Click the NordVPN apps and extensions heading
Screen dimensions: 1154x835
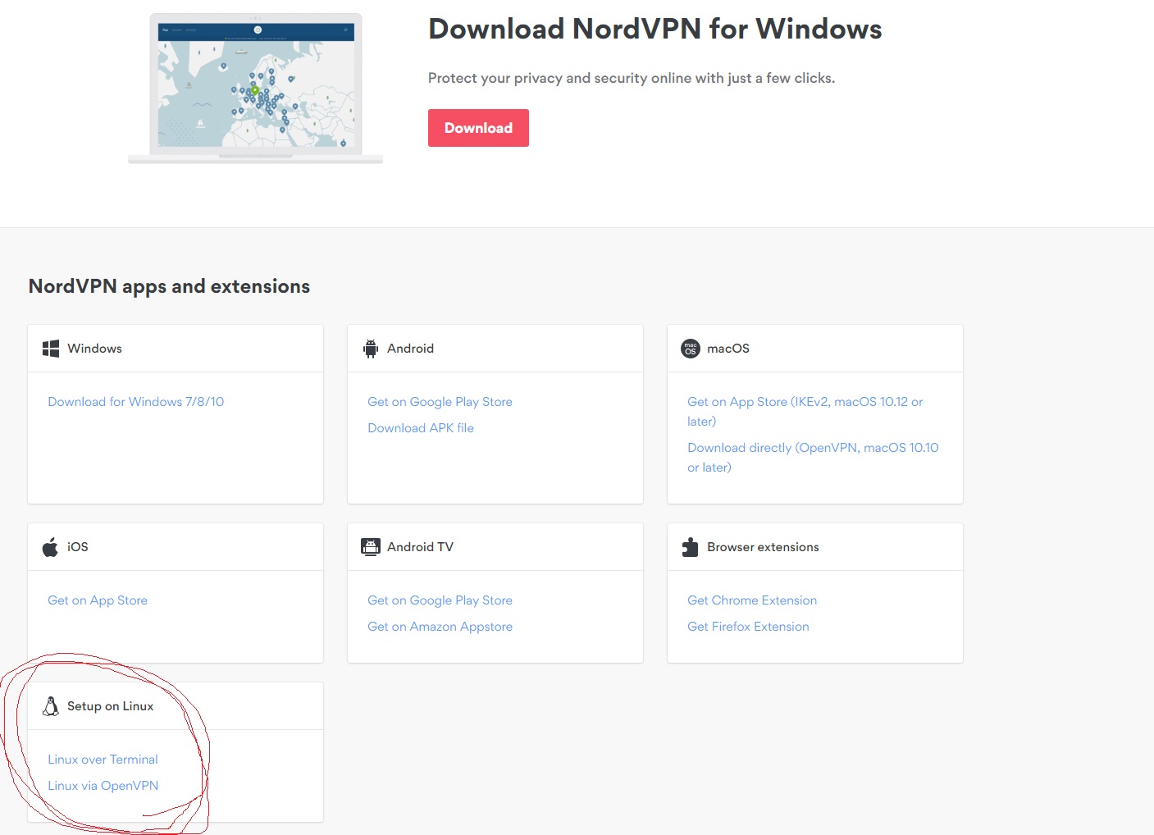coord(169,286)
